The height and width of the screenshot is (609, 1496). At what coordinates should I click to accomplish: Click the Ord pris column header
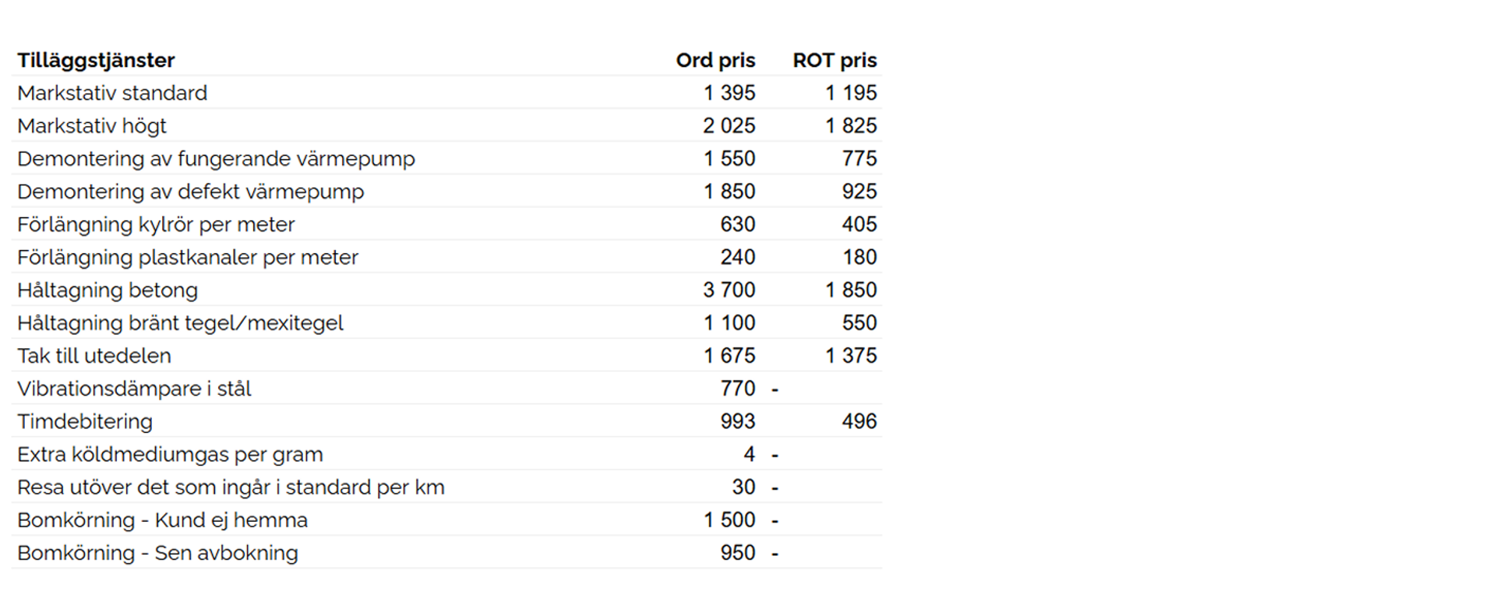[x=715, y=61]
